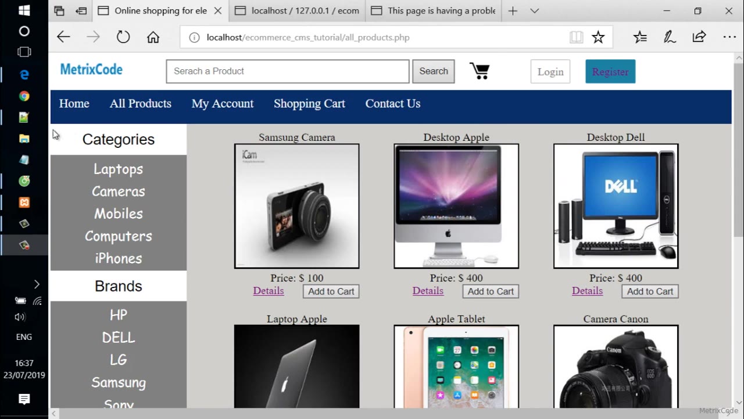Open My Account menu item
This screenshot has width=744, height=419.
[223, 104]
